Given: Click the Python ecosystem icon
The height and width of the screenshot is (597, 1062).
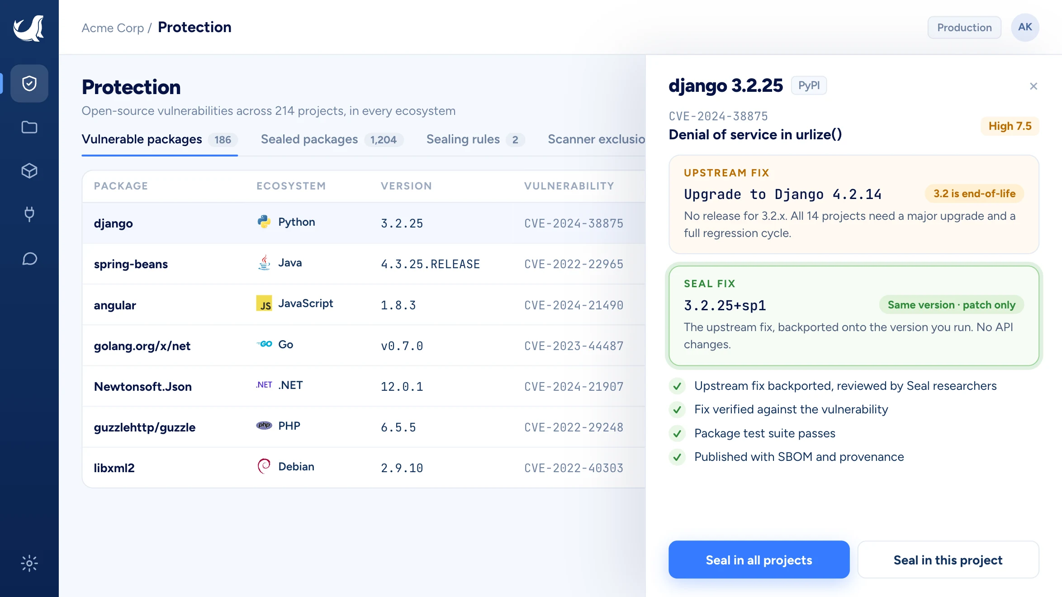Looking at the screenshot, I should 264,222.
